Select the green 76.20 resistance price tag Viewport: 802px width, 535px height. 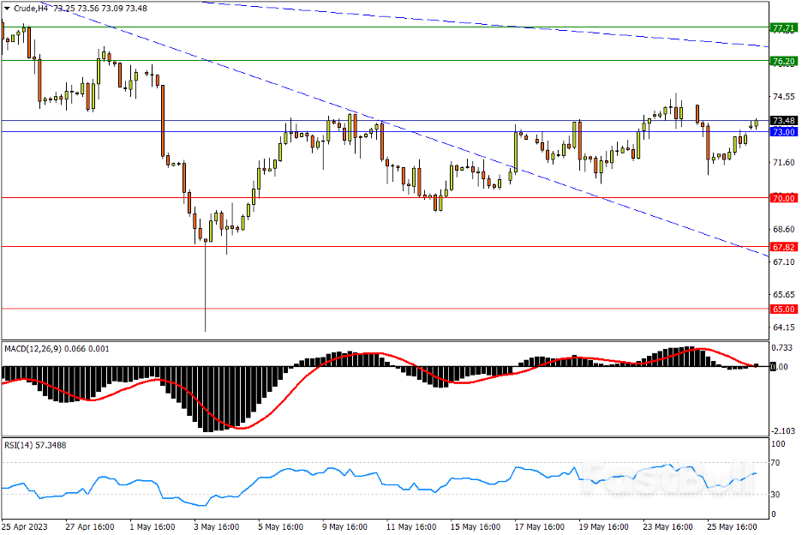coord(784,61)
